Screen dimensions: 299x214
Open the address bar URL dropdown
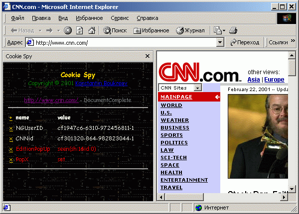(220, 42)
